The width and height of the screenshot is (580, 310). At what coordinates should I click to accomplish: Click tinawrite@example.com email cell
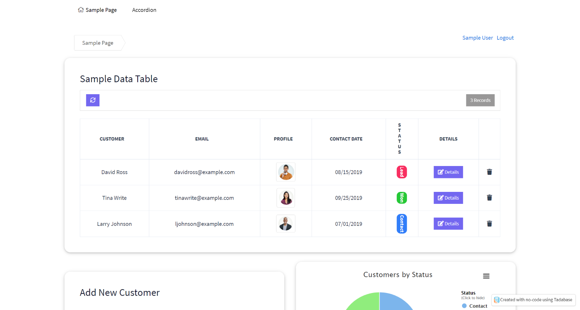point(204,198)
